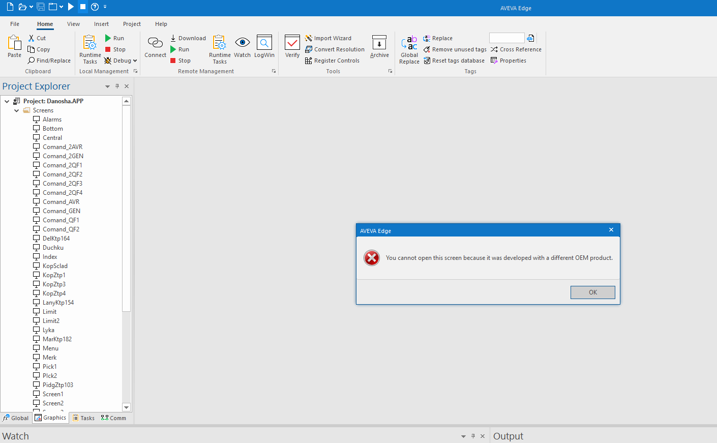Click Stop in Remote Management
This screenshot has width=717, height=443.
pos(180,61)
